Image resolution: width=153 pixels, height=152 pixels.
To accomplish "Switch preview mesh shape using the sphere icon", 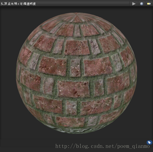I will coord(142,4).
